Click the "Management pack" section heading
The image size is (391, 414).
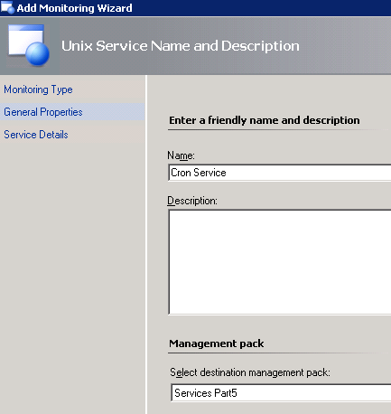tap(217, 343)
